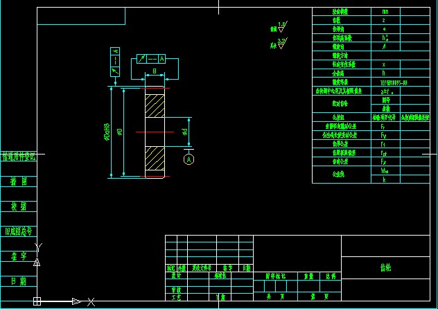Image resolution: width=438 pixels, height=309 pixels.
Task: Click the UCS Y axis label
Action: coord(39,247)
